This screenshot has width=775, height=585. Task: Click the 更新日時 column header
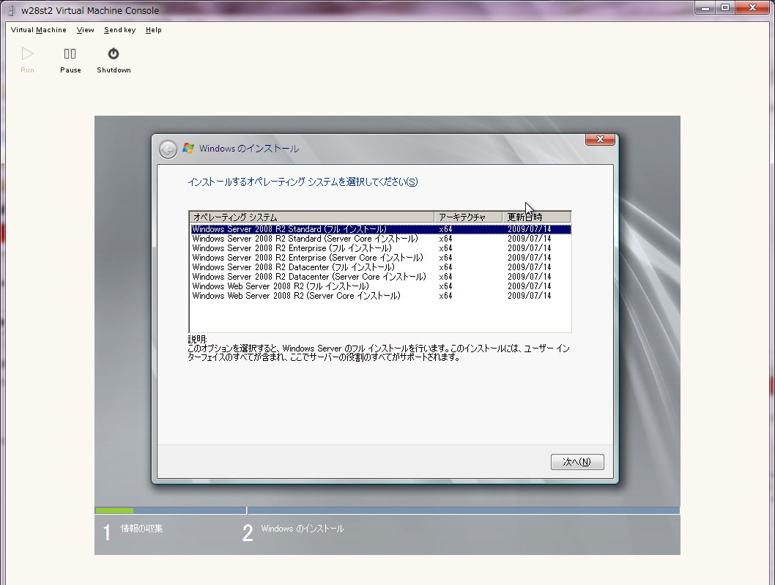[x=537, y=217]
